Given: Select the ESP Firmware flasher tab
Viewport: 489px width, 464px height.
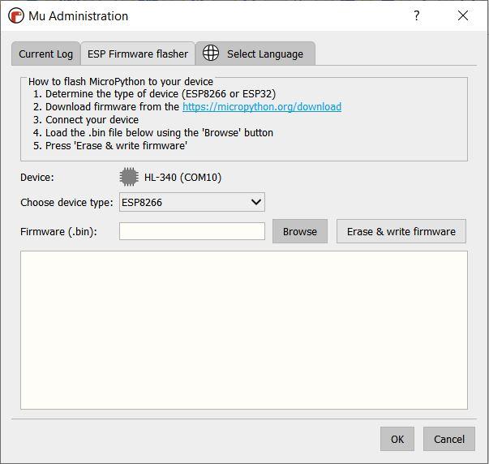Looking at the screenshot, I should 138,54.
